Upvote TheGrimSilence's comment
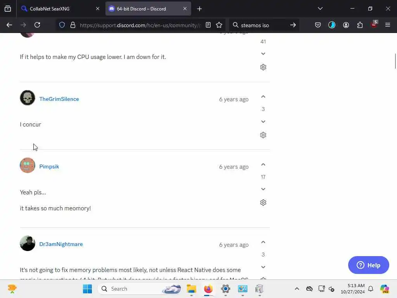This screenshot has height=298, width=397. 263,97
